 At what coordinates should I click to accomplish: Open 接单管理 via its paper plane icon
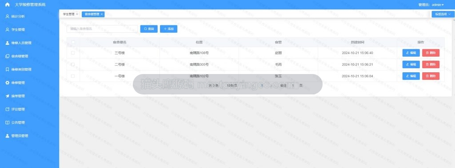[x=8, y=96]
